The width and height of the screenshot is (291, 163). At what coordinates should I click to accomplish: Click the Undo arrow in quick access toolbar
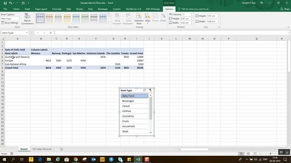[10, 3]
